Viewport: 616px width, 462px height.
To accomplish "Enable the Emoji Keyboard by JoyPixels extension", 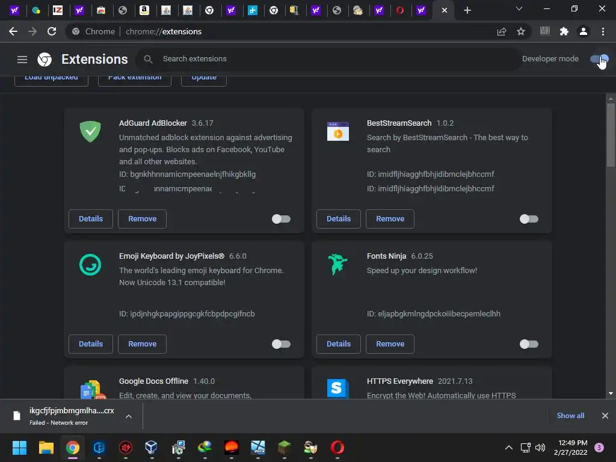I will point(282,344).
